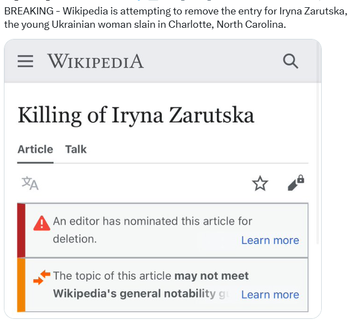This screenshot has height=325, width=355.
Task: Click the orange merging arrows icon
Action: (42, 277)
